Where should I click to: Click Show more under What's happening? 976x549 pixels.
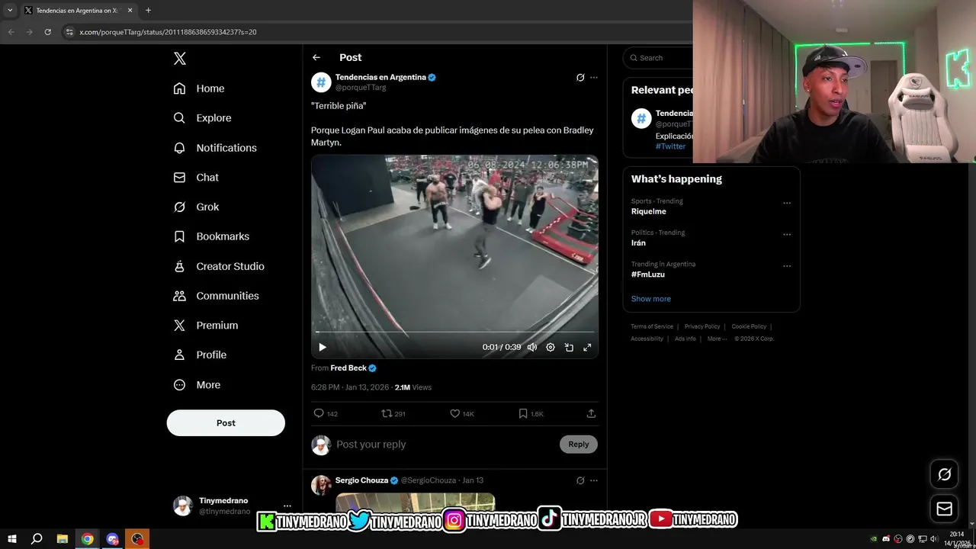pos(651,299)
